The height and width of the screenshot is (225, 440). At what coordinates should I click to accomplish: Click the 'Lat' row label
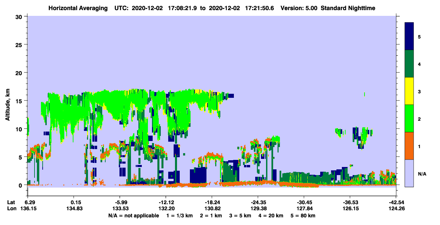click(x=11, y=202)
